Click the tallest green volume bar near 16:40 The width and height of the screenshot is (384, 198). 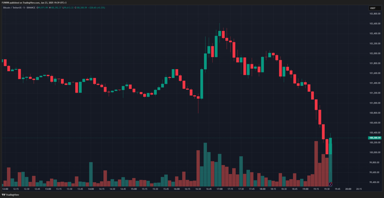click(x=205, y=165)
